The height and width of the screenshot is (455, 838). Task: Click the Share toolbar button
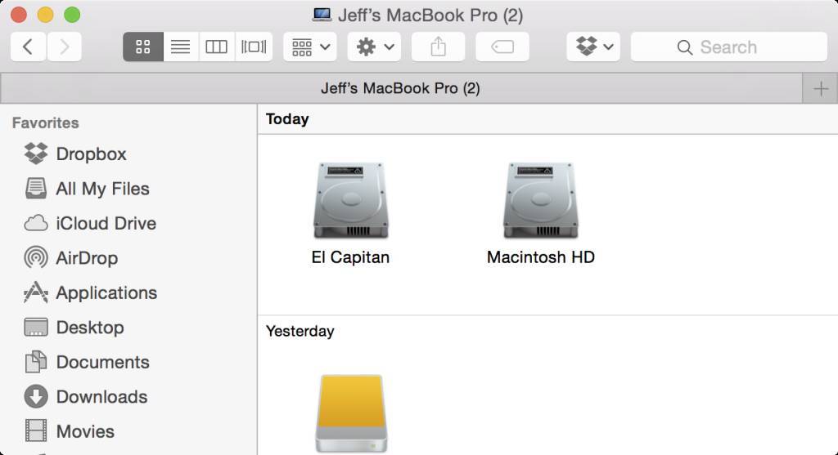[x=439, y=47]
